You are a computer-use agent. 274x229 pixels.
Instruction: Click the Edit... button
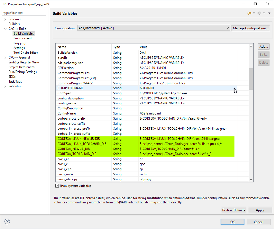click(264, 55)
